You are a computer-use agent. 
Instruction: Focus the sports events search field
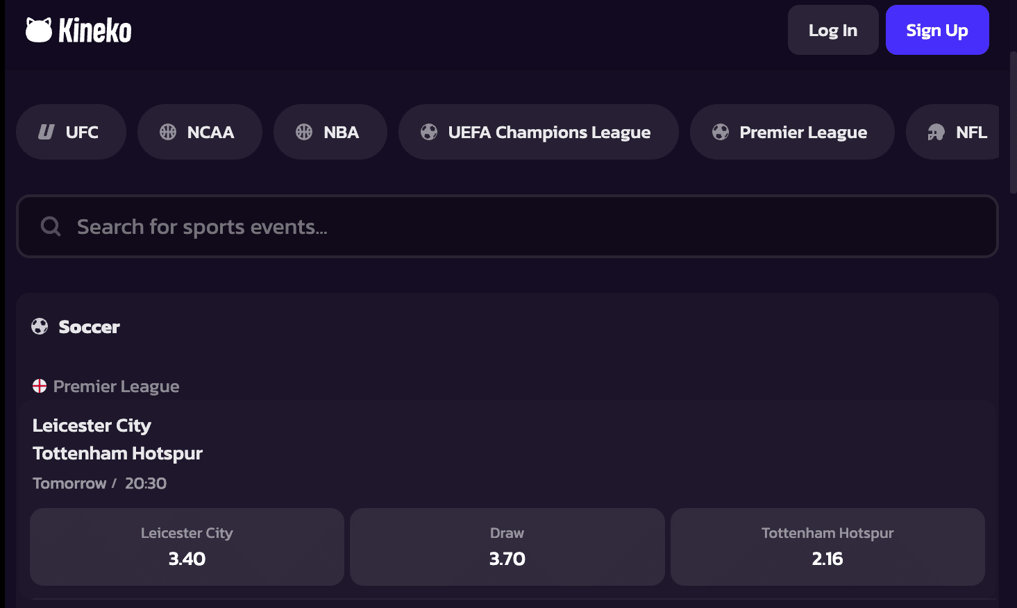507,226
